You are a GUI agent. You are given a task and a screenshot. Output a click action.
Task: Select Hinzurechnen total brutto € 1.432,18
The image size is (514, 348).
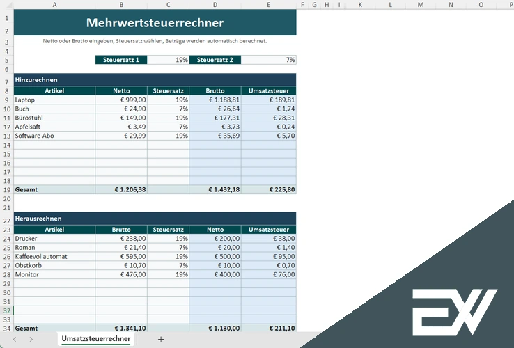click(215, 190)
